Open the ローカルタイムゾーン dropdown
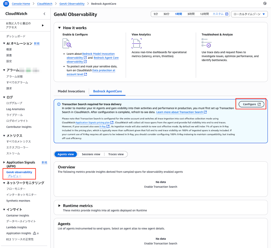Image resolution: width=271 pixels, height=248 pixels. 249,14
